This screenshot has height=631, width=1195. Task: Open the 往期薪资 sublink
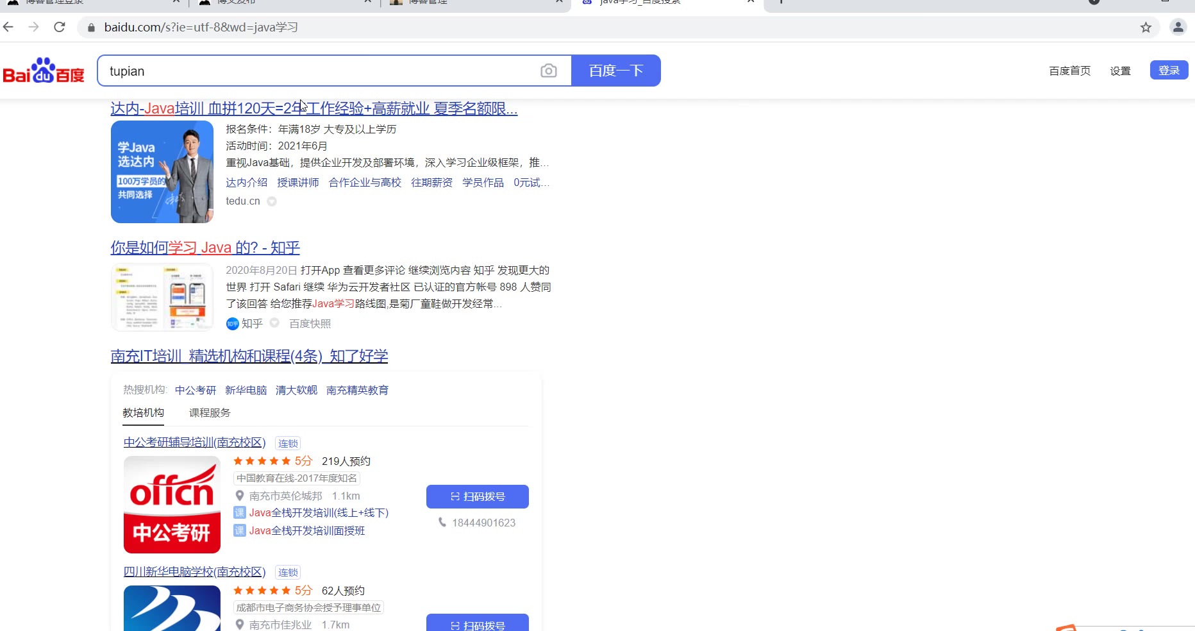coord(432,183)
